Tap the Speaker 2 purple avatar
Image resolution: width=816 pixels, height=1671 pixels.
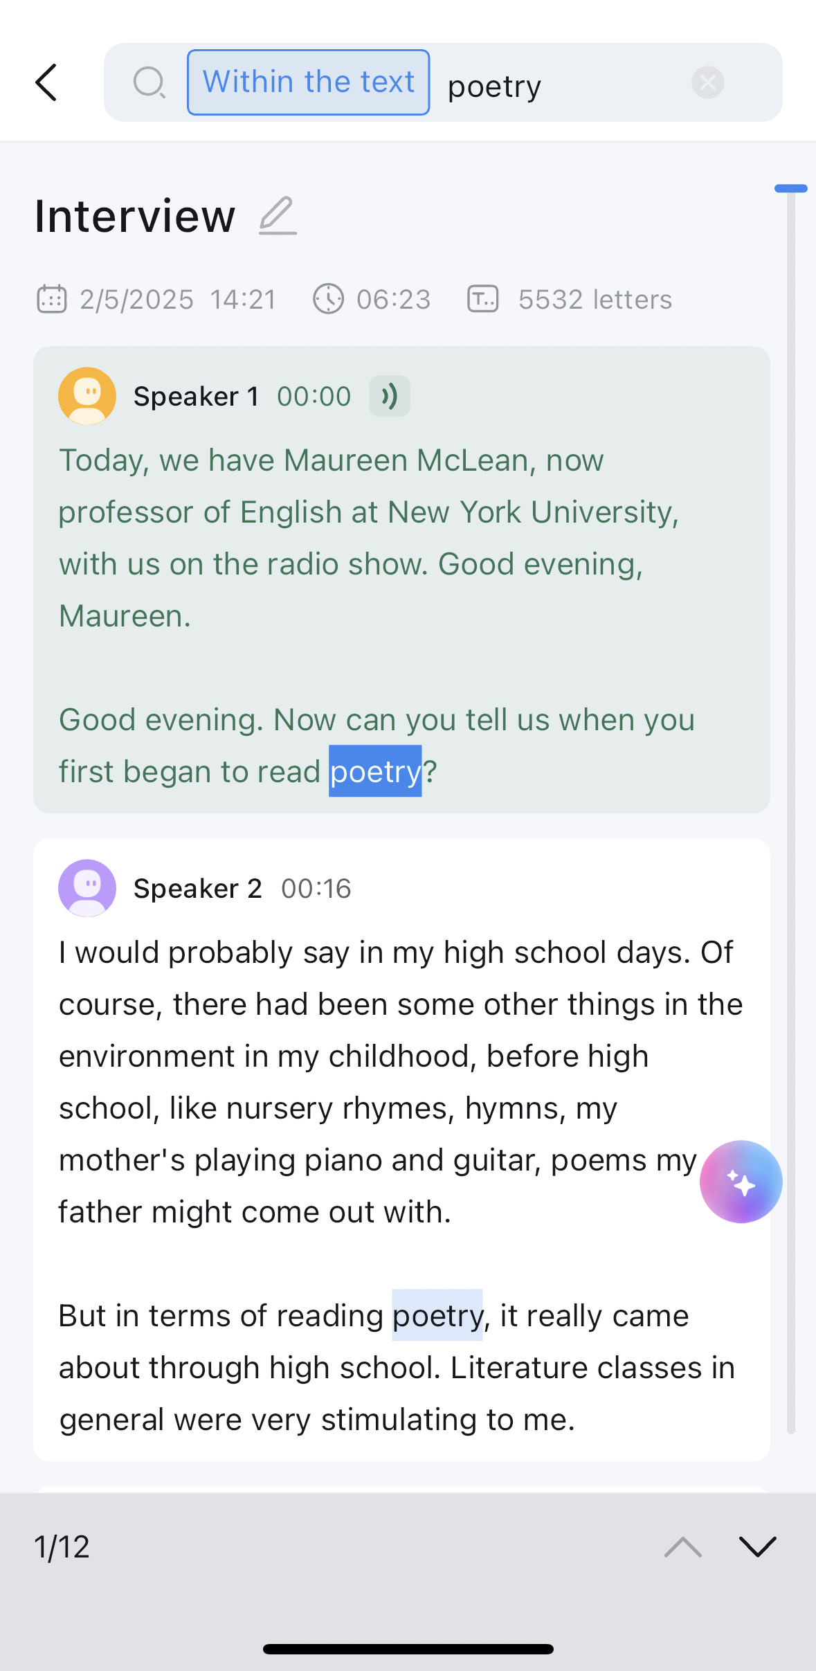click(x=87, y=888)
